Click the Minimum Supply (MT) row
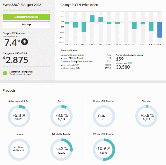This screenshot has width=166, height=165. coord(86,65)
